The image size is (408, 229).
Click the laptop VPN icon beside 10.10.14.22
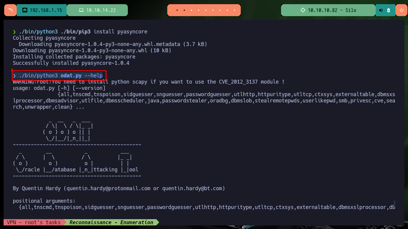[x=81, y=10]
